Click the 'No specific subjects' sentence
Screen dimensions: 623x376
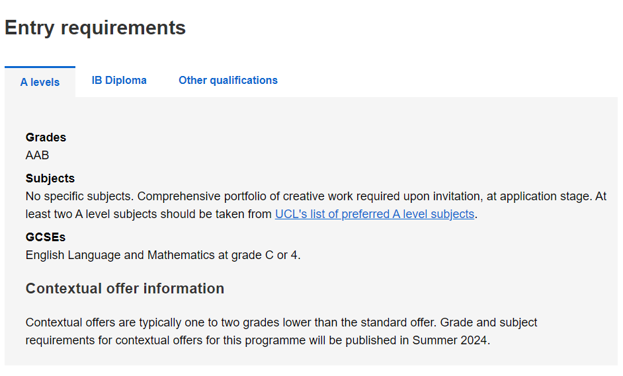coord(79,196)
